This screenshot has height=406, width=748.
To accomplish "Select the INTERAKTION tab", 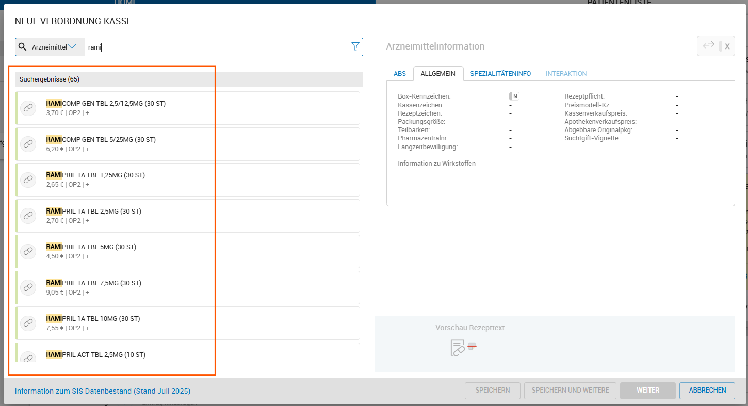I will [566, 74].
